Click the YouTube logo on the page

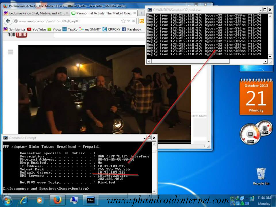(x=17, y=35)
